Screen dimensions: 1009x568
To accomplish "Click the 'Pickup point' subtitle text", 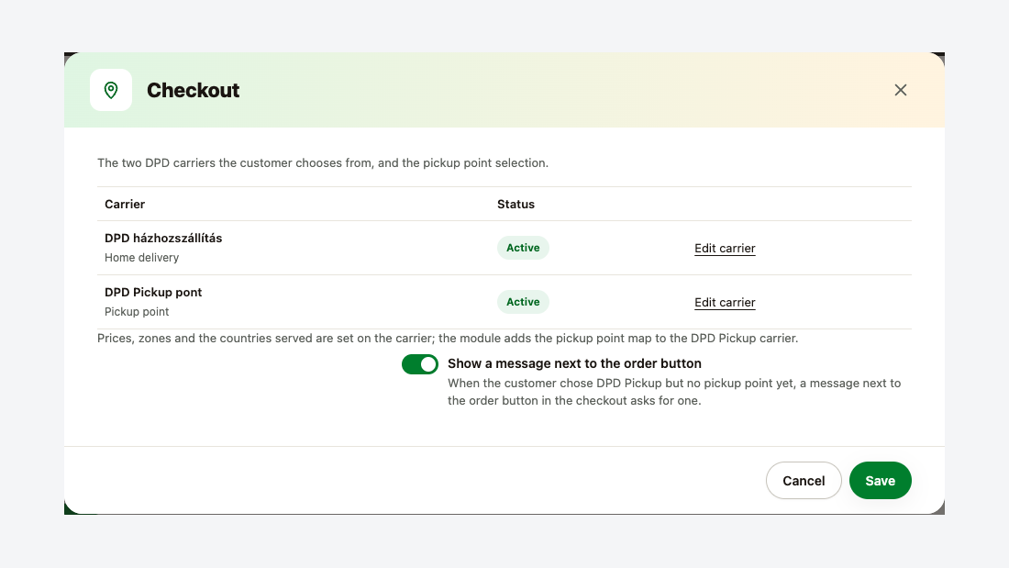I will 137,312.
